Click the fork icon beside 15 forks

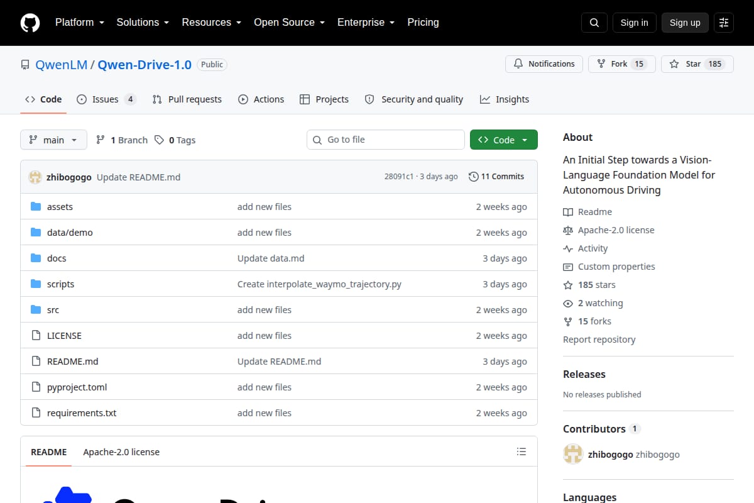tap(568, 321)
